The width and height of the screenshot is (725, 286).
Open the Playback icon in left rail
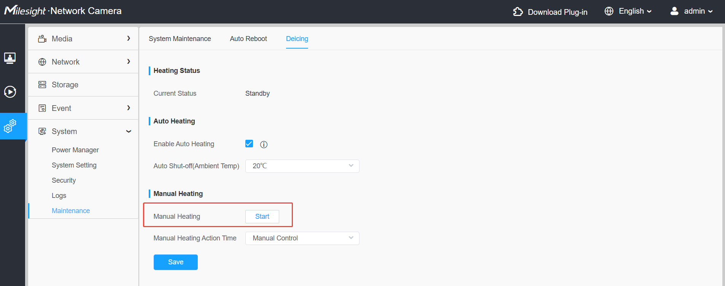(x=10, y=92)
